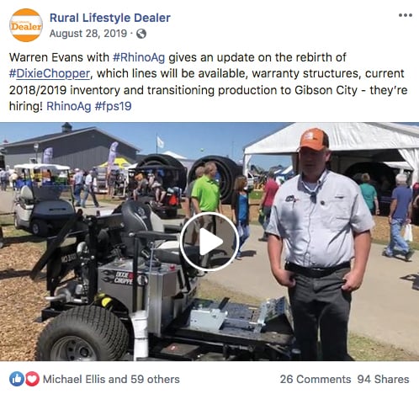Click the Rural Lifestyle Dealer profile picture

[26, 25]
